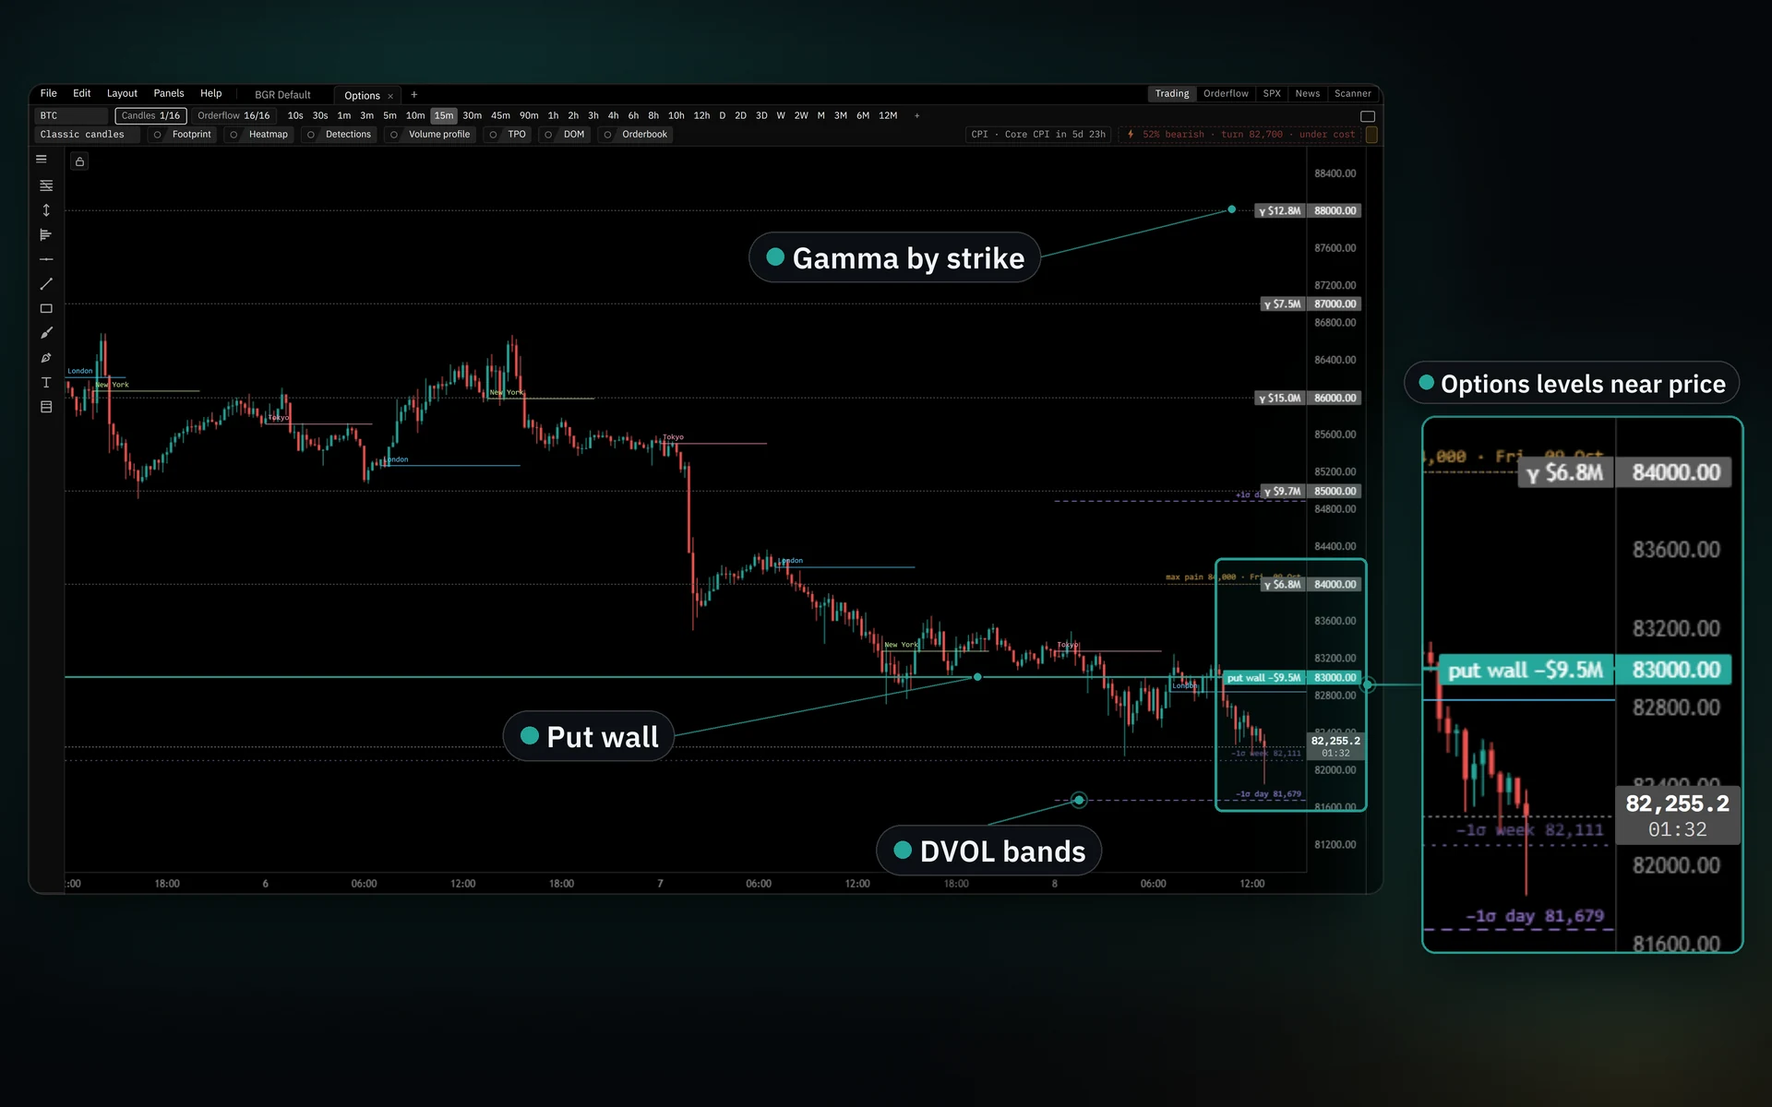Open the hamburger menu in left sidebar

(x=42, y=159)
